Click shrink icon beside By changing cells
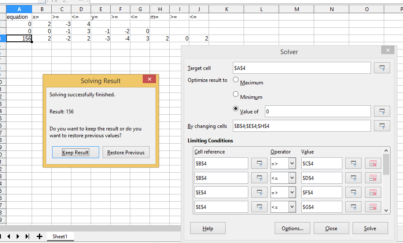 pyautogui.click(x=382, y=126)
